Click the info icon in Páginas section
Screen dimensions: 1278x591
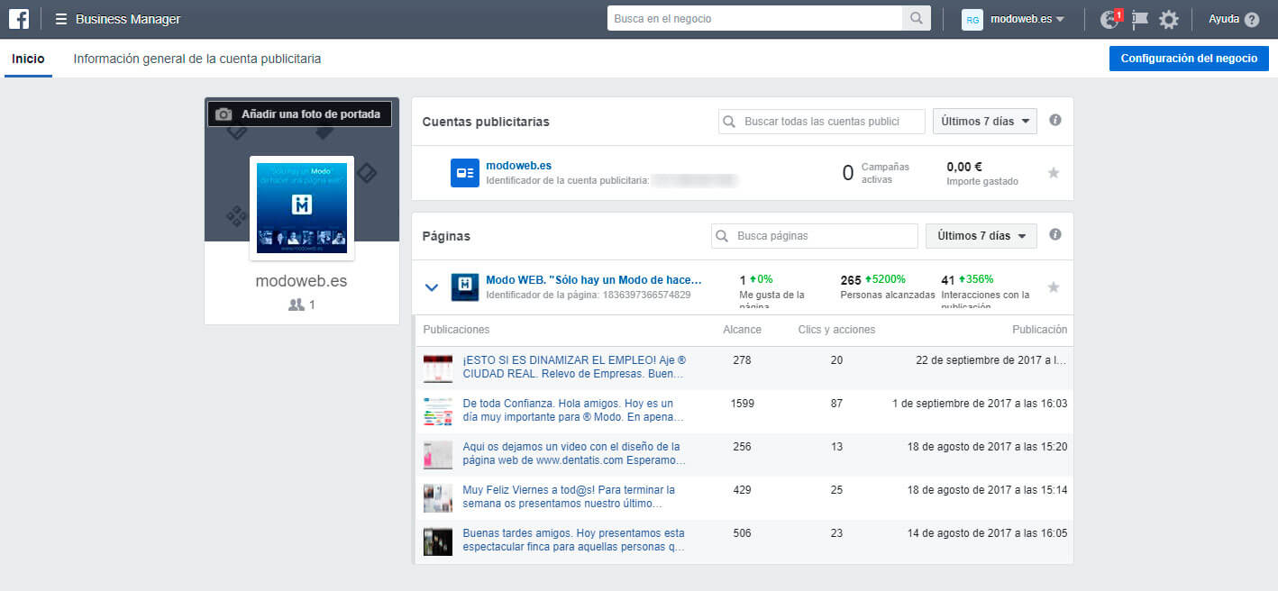click(x=1055, y=234)
